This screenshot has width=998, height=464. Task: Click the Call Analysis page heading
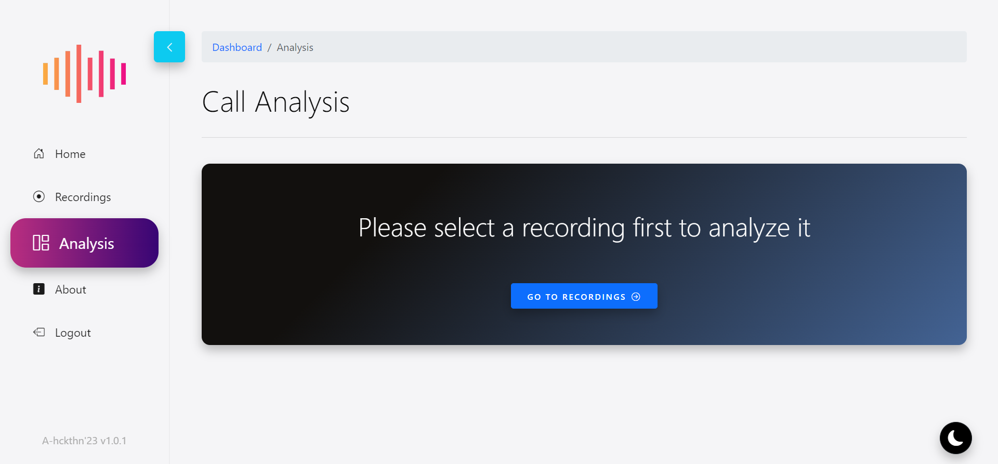[x=275, y=102]
